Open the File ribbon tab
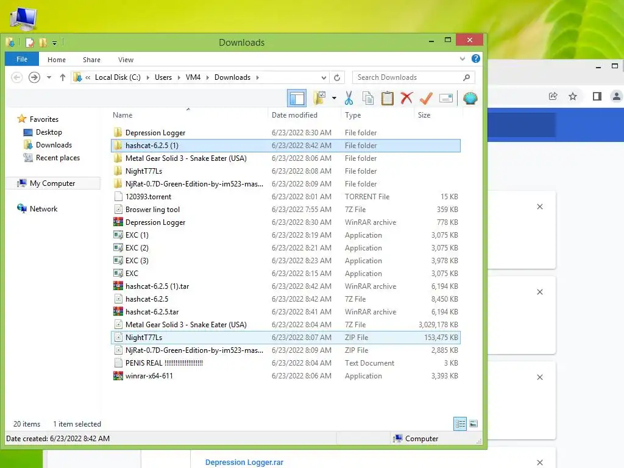624x468 pixels. (22, 59)
